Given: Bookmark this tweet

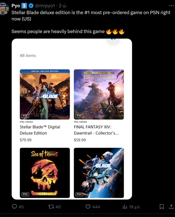Looking at the screenshot, I should [162, 207].
